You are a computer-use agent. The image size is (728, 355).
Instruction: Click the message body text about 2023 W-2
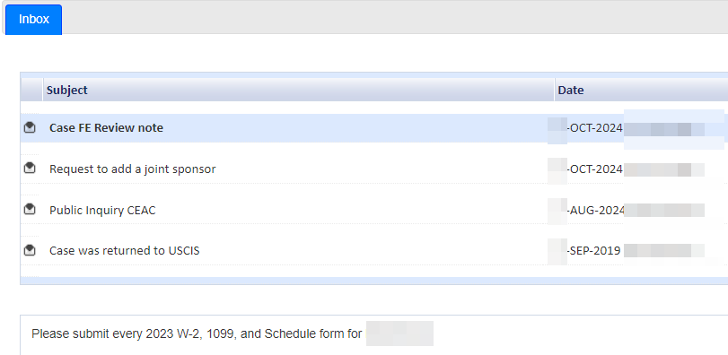click(x=197, y=333)
